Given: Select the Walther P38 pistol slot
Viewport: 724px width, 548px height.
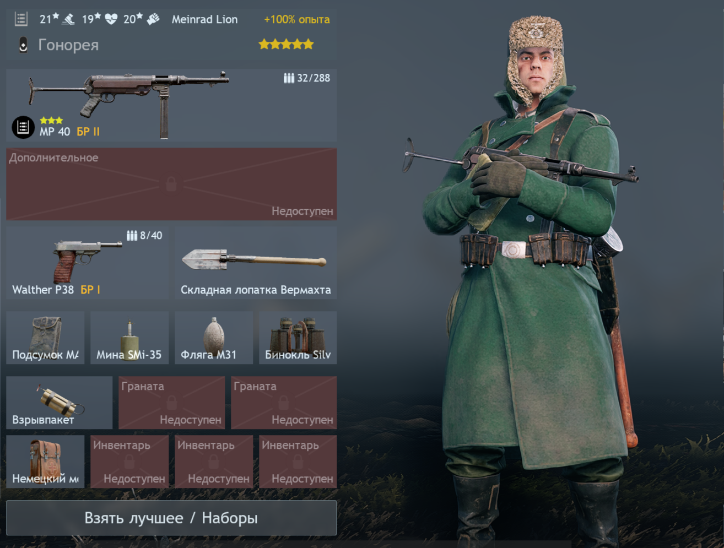Looking at the screenshot, I should pyautogui.click(x=88, y=263).
